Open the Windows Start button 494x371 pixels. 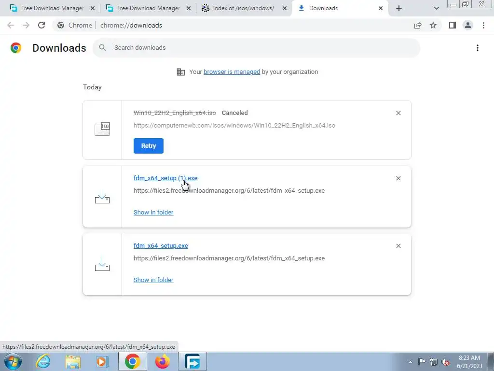(x=13, y=361)
